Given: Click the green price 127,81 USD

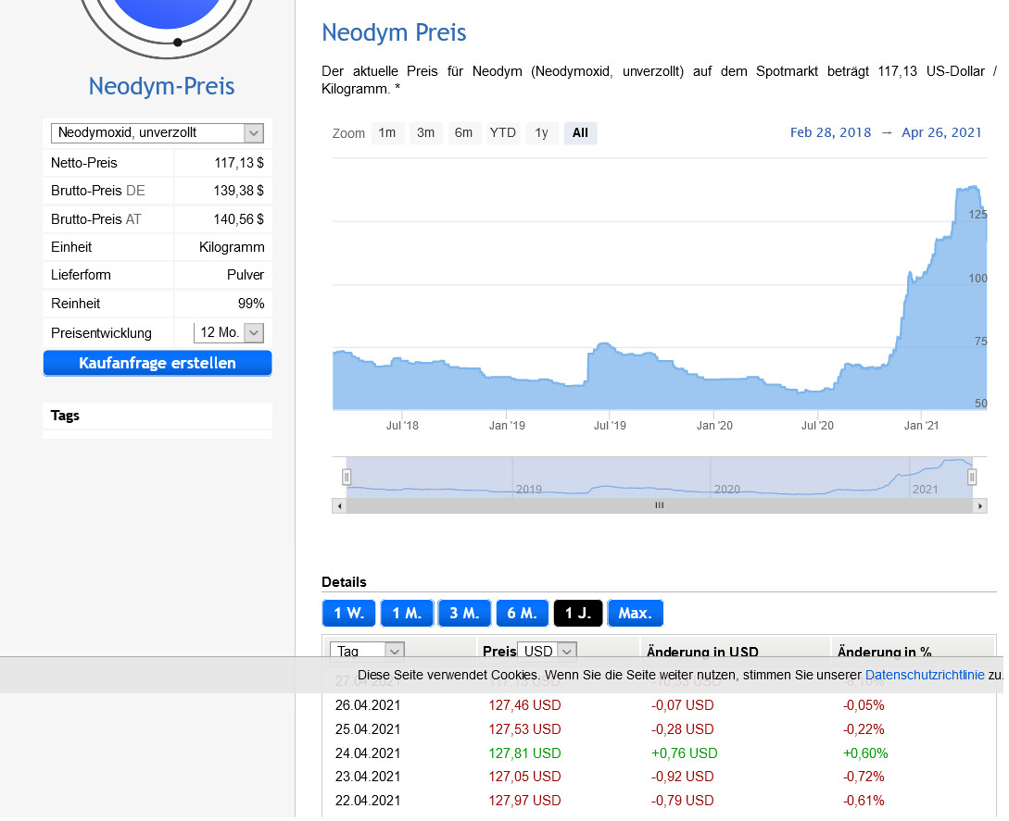Looking at the screenshot, I should point(524,753).
